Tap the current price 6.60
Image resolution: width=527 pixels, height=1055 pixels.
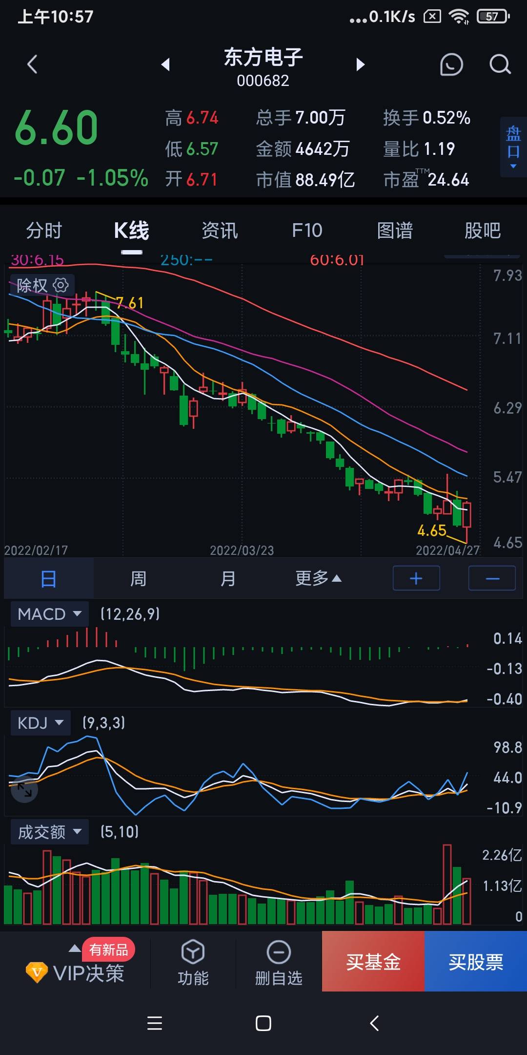point(57,128)
